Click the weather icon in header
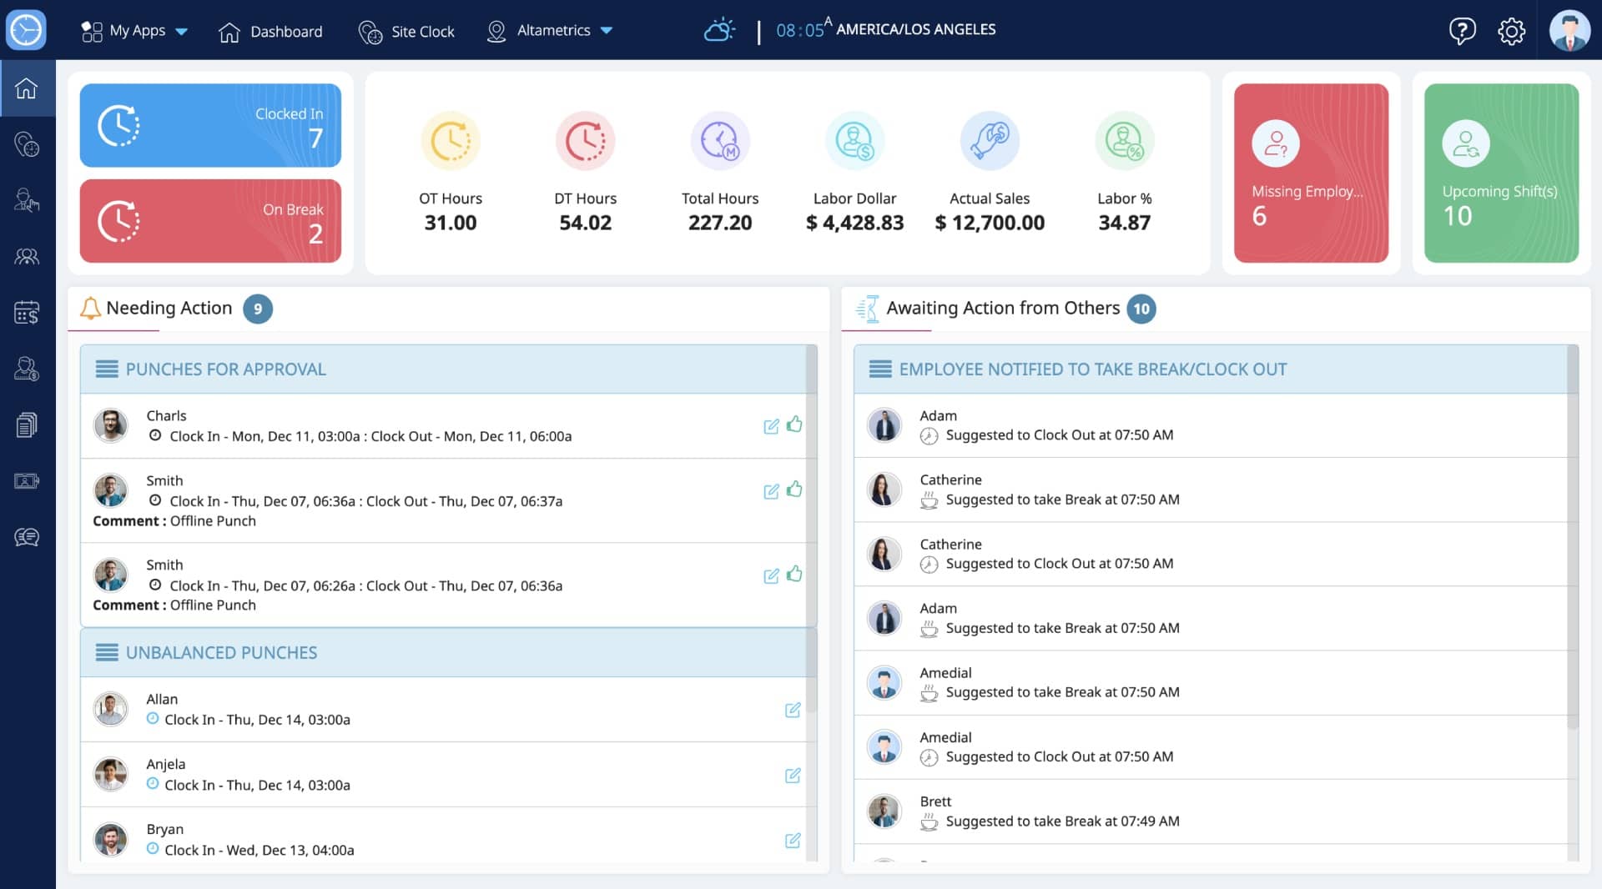This screenshot has height=889, width=1602. click(719, 31)
